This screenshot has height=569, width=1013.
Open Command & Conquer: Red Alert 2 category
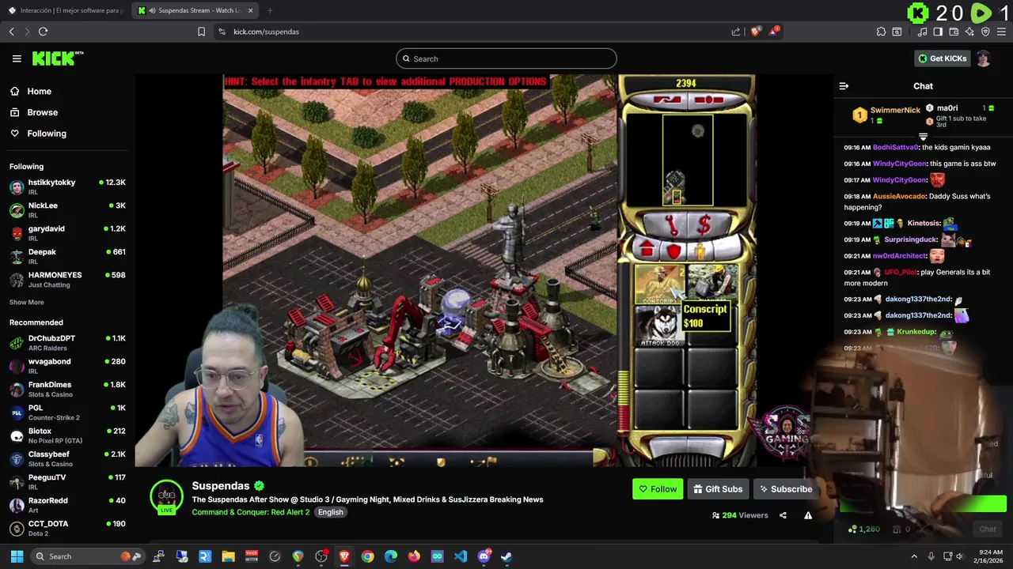(x=251, y=512)
